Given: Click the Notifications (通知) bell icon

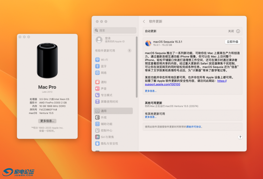Looking at the screenshot, I should tap(97, 82).
